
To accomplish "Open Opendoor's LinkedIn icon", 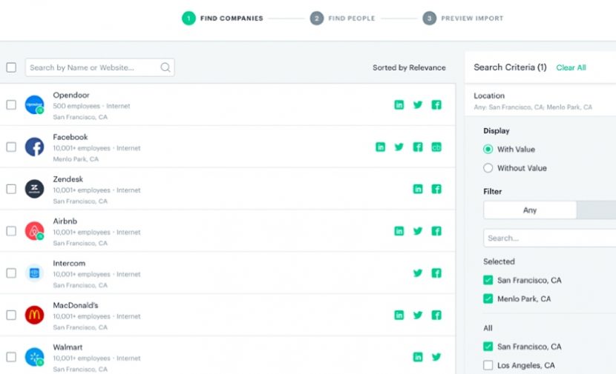I will pos(399,104).
